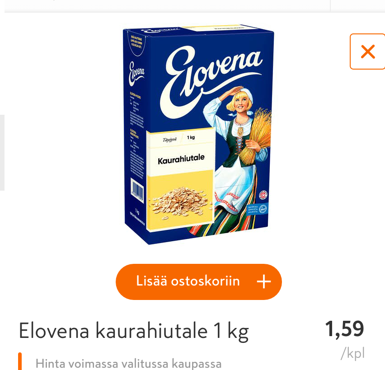Click the large Elovena logo on box
Screen dimensions: 385x370
[x=211, y=81]
